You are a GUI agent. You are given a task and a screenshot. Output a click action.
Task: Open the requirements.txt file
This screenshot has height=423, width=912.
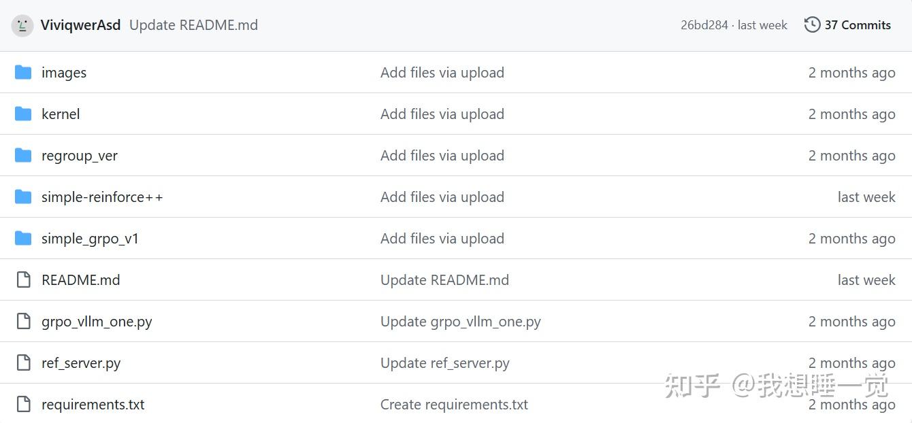click(x=93, y=404)
